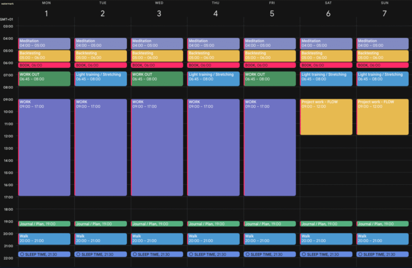Mark Monday's SLEEP TIME task circle complete
The width and height of the screenshot is (412, 268).
click(x=22, y=254)
